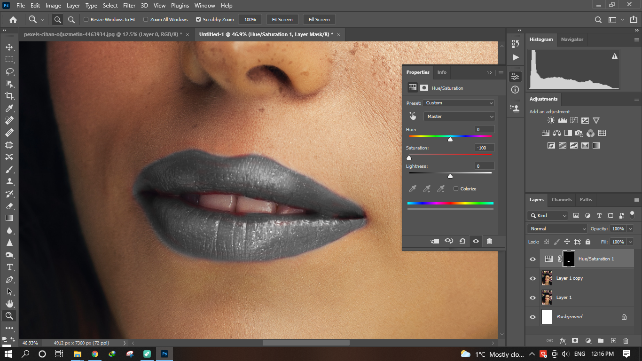Open the Layers panel flyout menu

[x=637, y=200]
